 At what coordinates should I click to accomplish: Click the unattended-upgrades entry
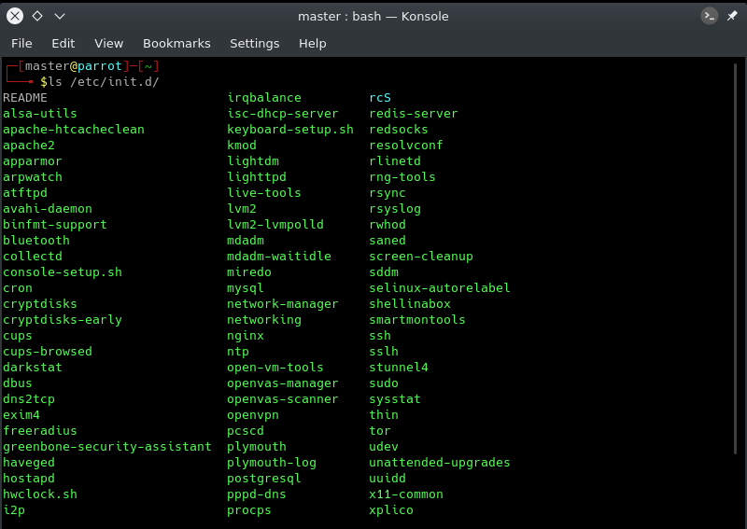point(440,463)
